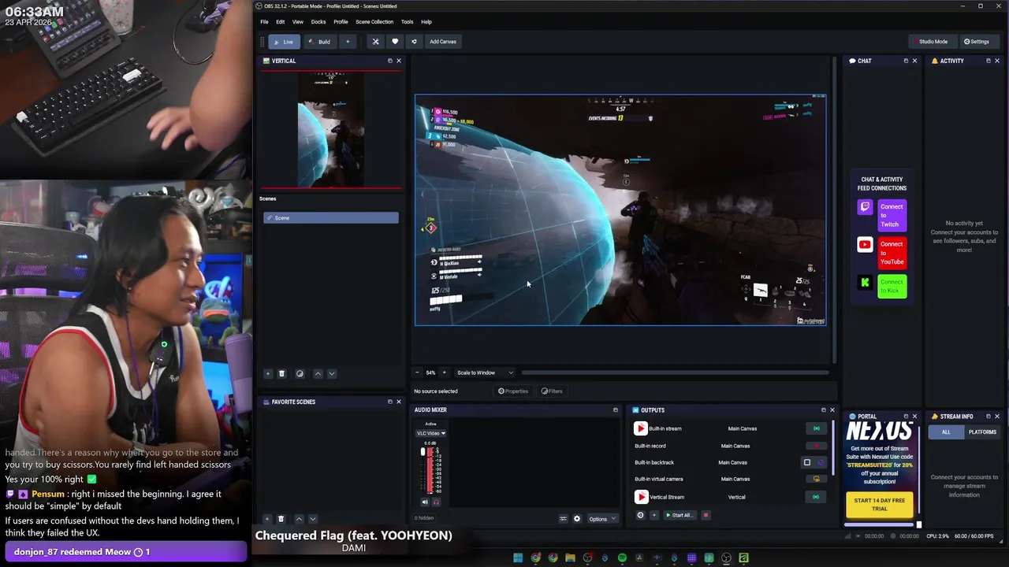
Task: Open File Explorer from the taskbar
Action: (570, 558)
